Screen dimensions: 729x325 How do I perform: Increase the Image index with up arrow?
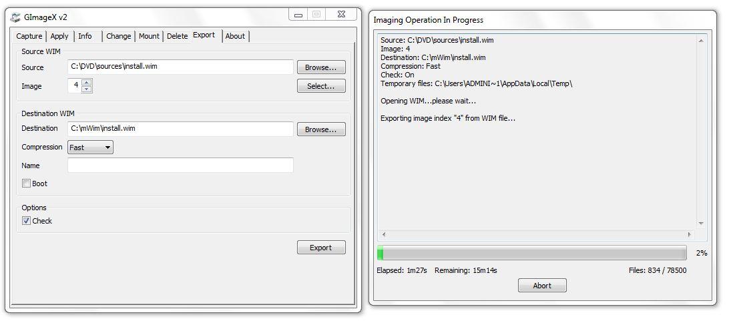coord(87,82)
